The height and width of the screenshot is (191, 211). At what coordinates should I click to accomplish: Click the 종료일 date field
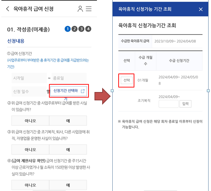[x=69, y=78]
